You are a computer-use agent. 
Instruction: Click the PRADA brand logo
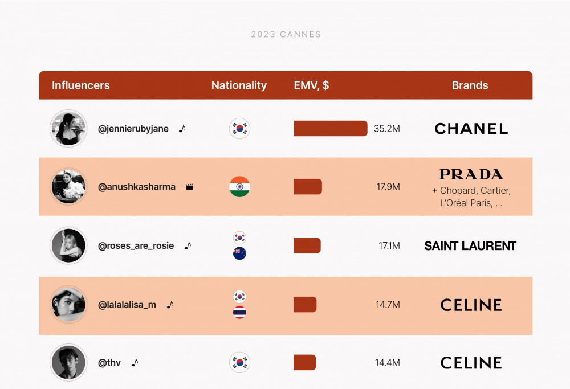471,174
